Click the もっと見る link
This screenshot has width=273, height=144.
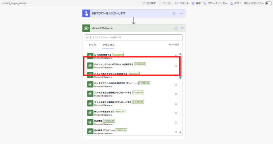(174, 45)
